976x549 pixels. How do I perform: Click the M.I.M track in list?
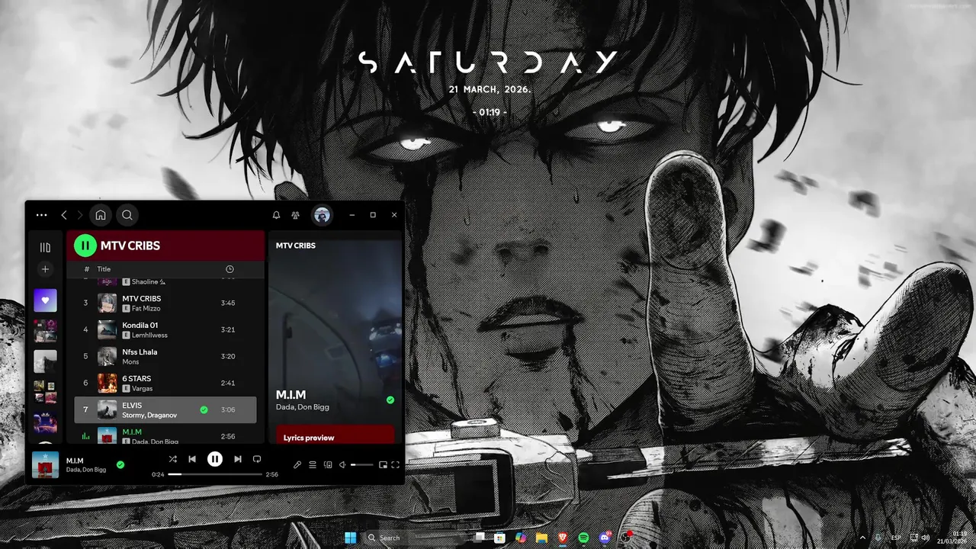coord(165,435)
